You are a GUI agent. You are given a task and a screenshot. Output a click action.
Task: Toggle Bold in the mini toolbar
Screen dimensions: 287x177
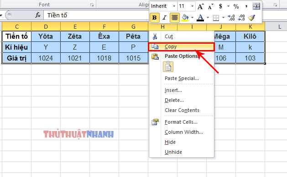pyautogui.click(x=155, y=18)
